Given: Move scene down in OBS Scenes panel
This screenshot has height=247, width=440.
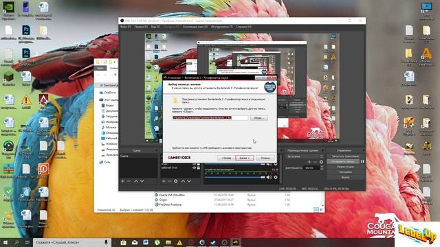Looking at the screenshot, I should pos(142,181).
